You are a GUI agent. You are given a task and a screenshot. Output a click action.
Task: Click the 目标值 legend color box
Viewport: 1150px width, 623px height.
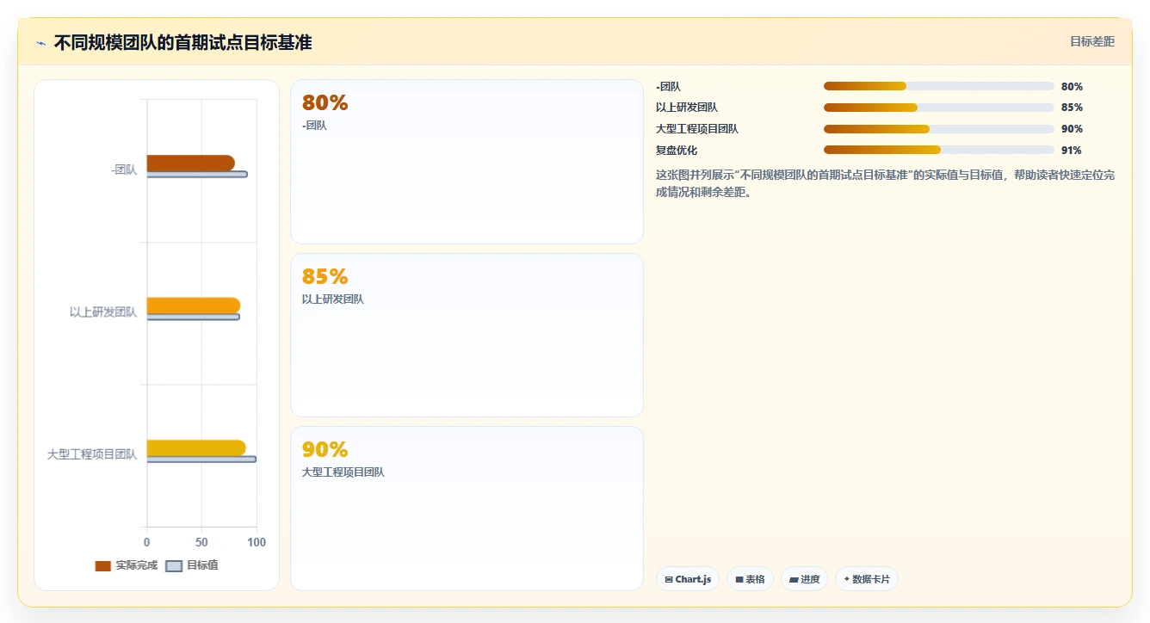pyautogui.click(x=174, y=565)
